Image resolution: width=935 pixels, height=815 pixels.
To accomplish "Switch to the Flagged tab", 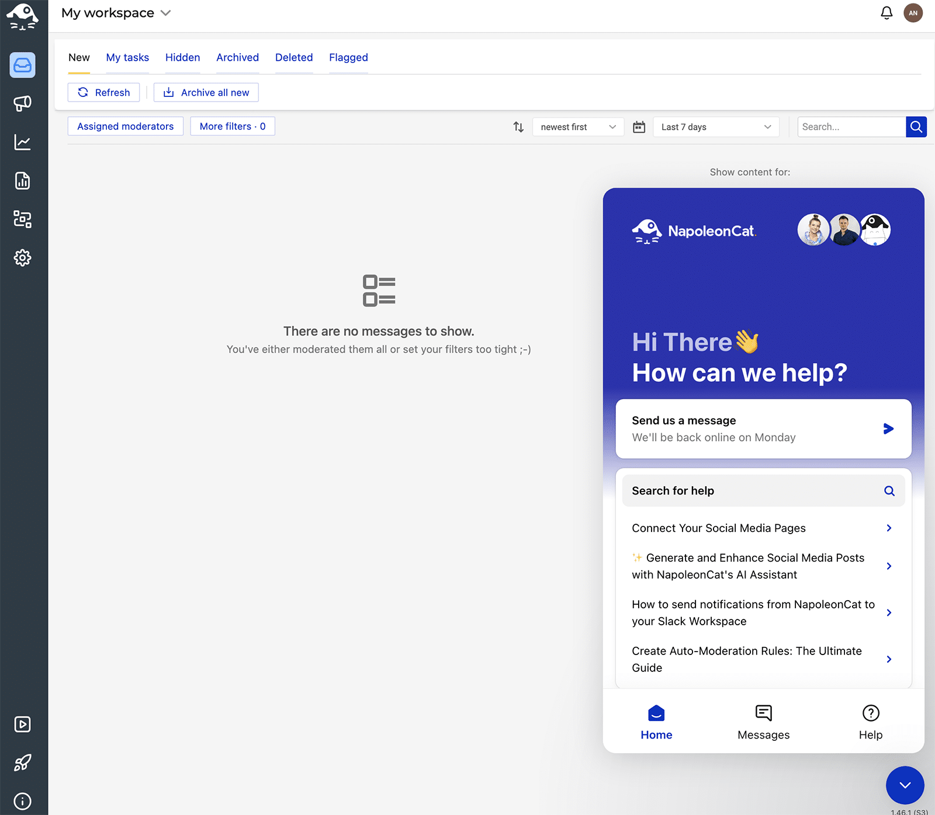I will (348, 57).
